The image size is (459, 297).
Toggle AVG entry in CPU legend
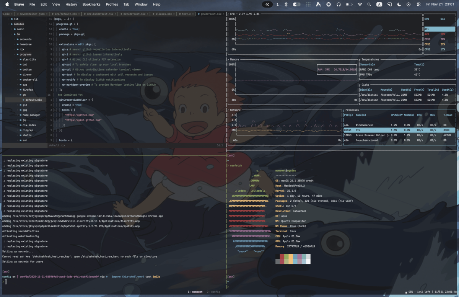(440, 34)
